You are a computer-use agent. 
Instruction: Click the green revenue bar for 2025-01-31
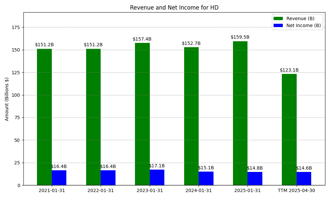click(x=240, y=113)
